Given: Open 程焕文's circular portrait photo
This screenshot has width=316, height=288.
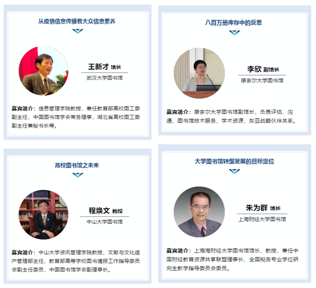Looking at the screenshot, I should tap(44, 215).
